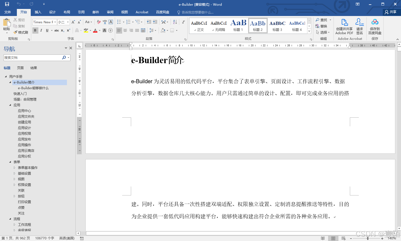Switch to Read Mode view in status bar

(x=323, y=238)
